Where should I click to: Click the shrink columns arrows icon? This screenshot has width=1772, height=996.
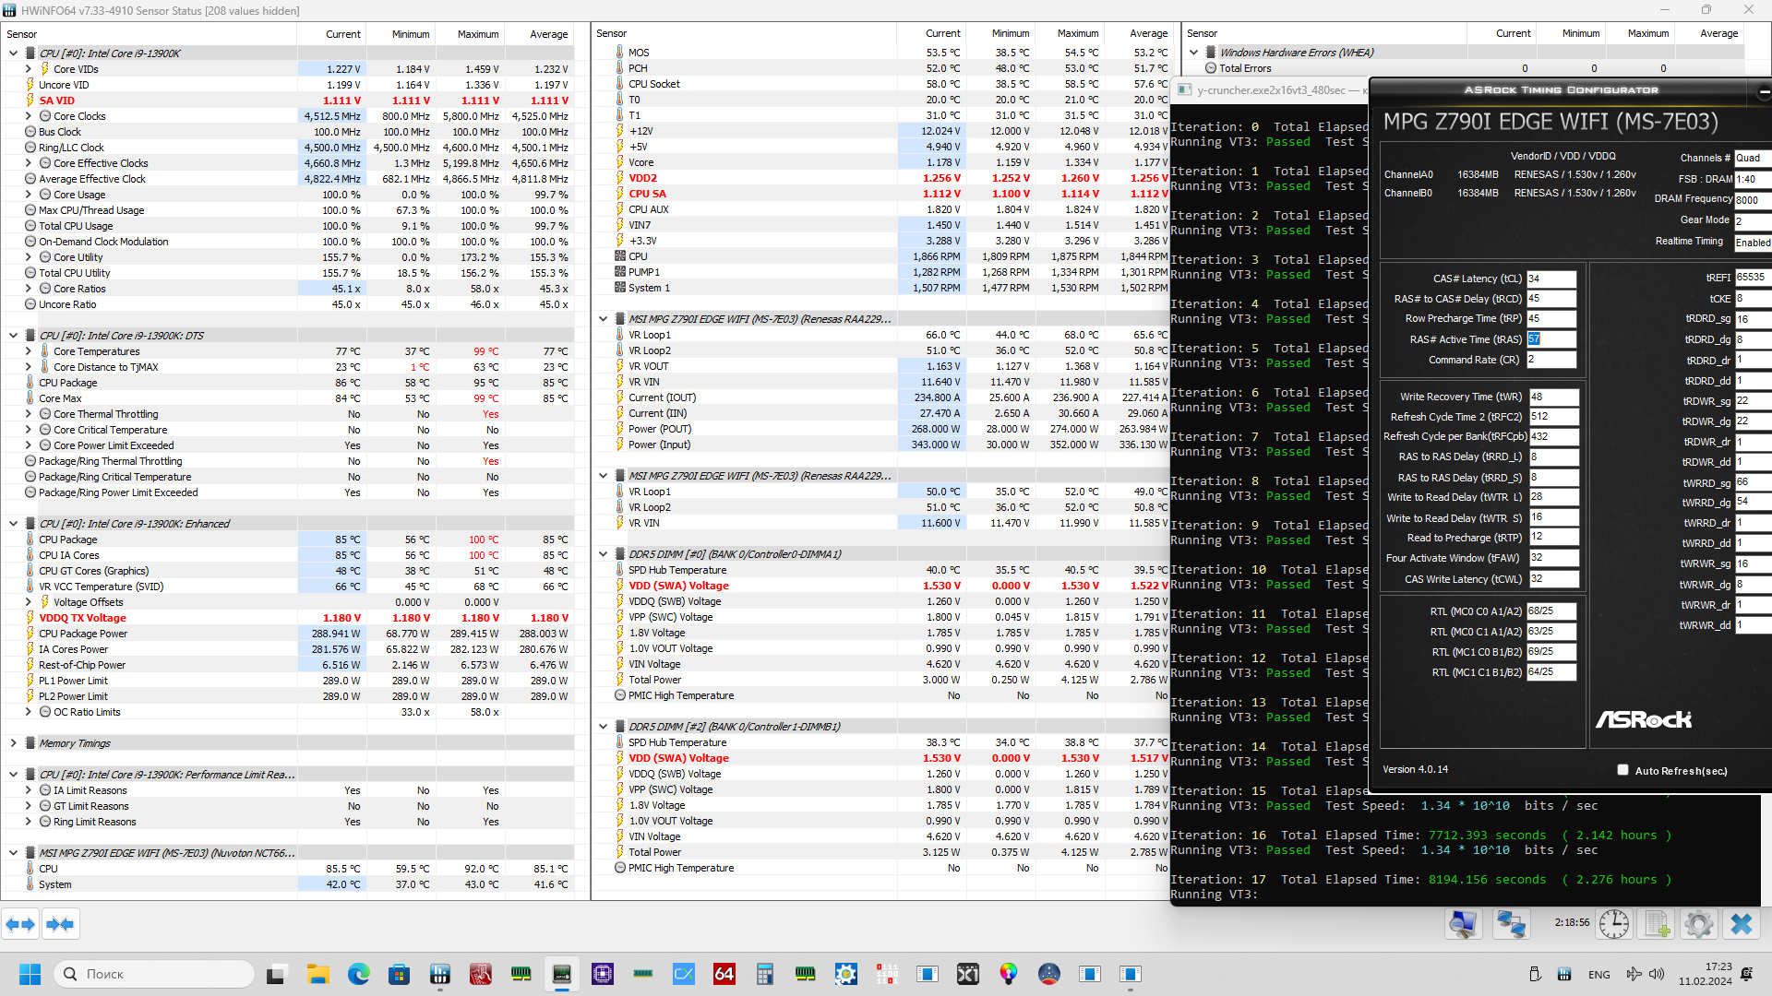[60, 924]
